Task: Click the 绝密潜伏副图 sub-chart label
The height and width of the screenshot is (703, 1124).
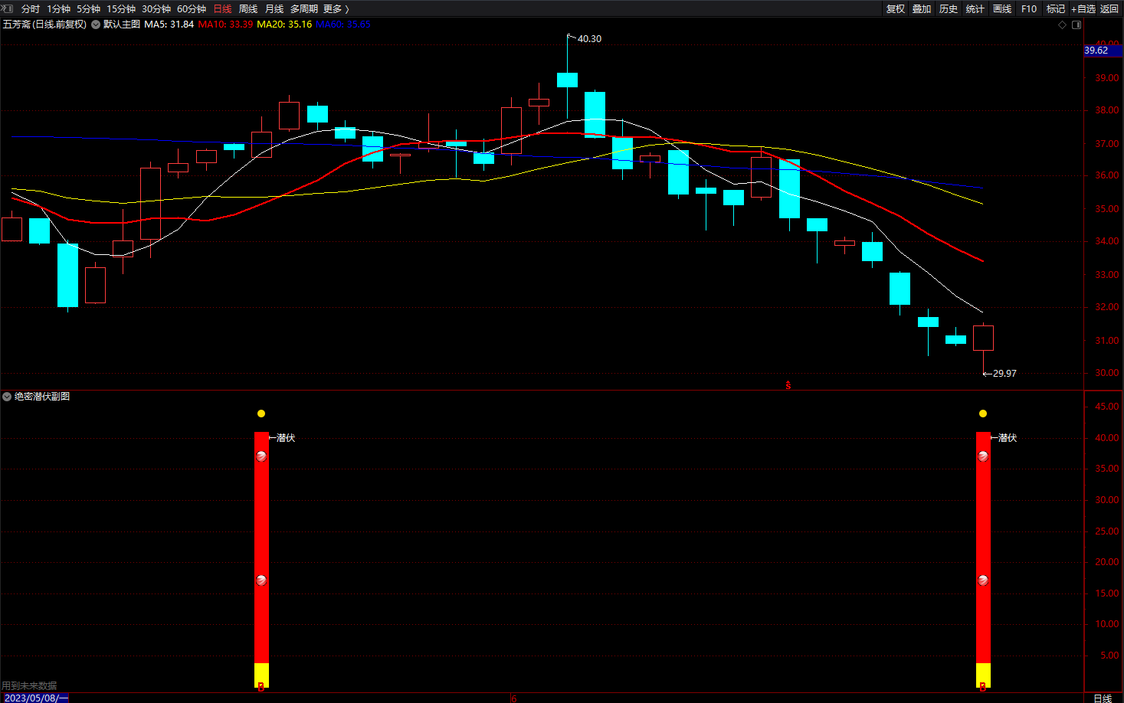Action: tap(42, 397)
